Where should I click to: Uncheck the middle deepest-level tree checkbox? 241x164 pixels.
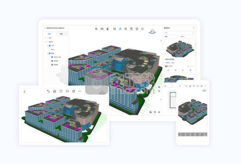52,61
